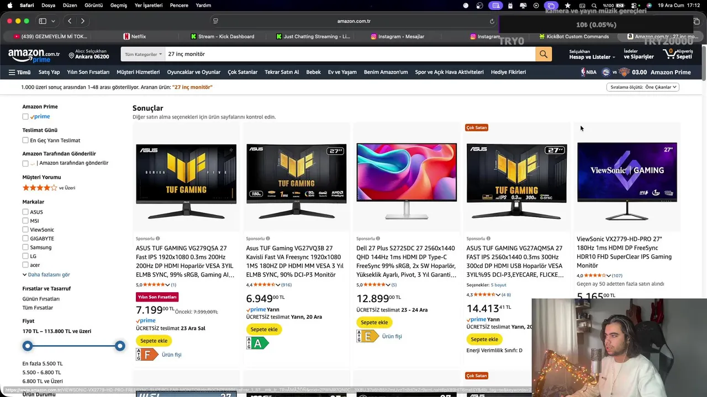Reload the page with refresh icon

tap(492, 21)
